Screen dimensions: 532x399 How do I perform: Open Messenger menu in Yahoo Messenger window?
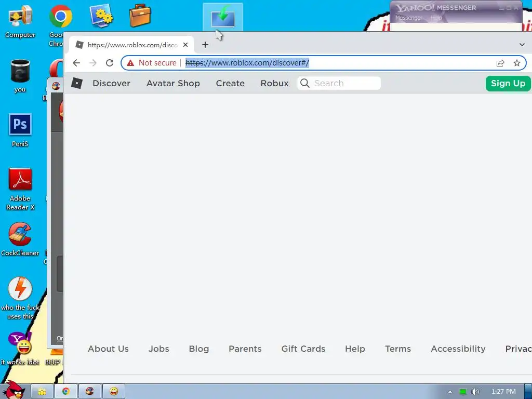408,18
